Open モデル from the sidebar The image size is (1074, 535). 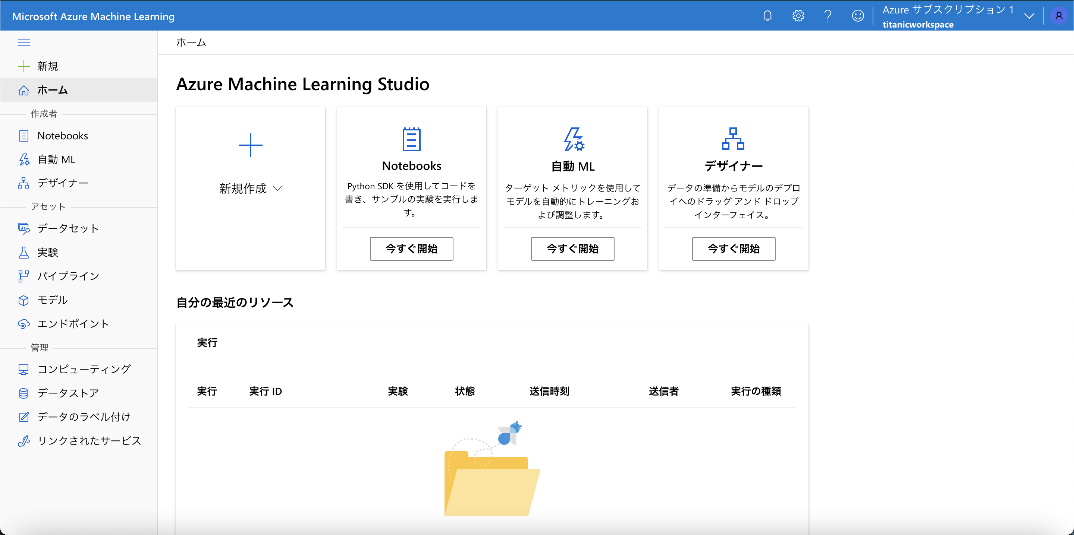52,300
